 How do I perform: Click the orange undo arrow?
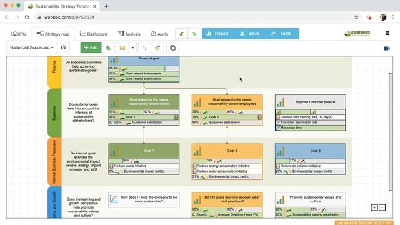[x=182, y=34]
